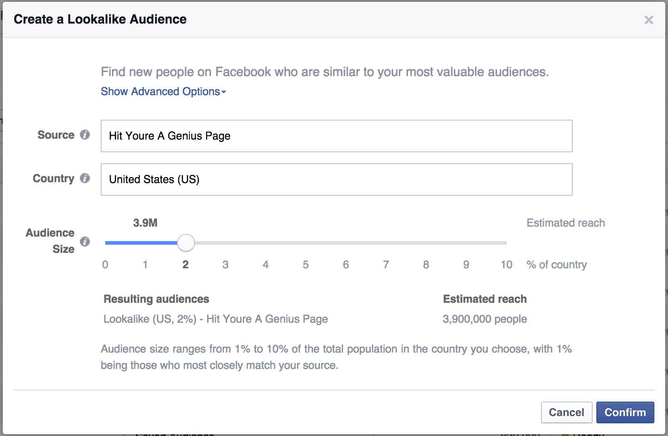This screenshot has height=436, width=668.
Task: Click the Source input field
Action: pos(336,136)
